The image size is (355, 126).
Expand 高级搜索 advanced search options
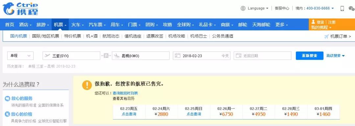pos(335,55)
